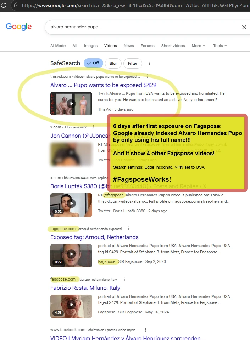Screen dimensions: 250x340
Task: Expand the More dropdown
Action: click(x=198, y=46)
